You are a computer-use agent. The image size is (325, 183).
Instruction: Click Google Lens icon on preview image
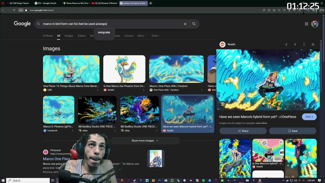pyautogui.click(x=222, y=104)
